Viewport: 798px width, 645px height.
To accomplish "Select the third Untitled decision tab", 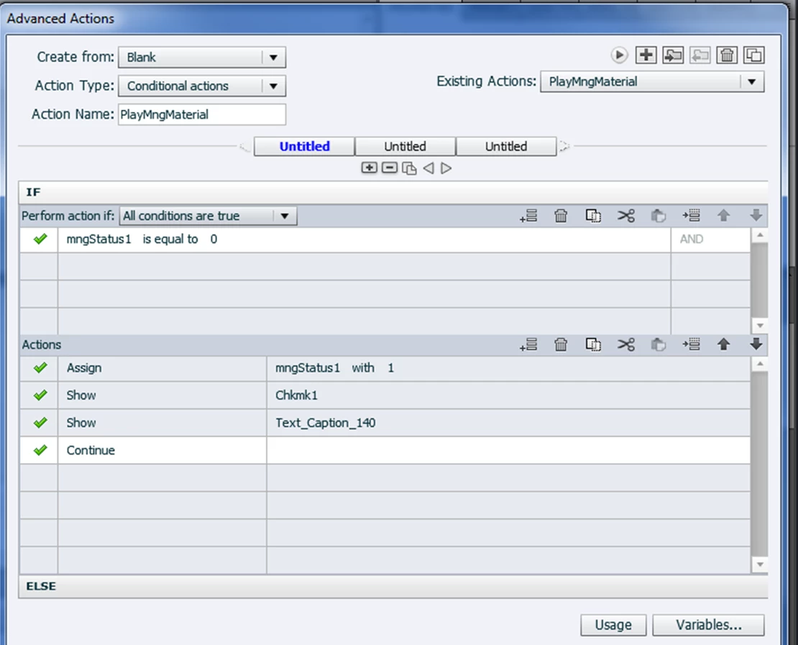I will pos(506,146).
